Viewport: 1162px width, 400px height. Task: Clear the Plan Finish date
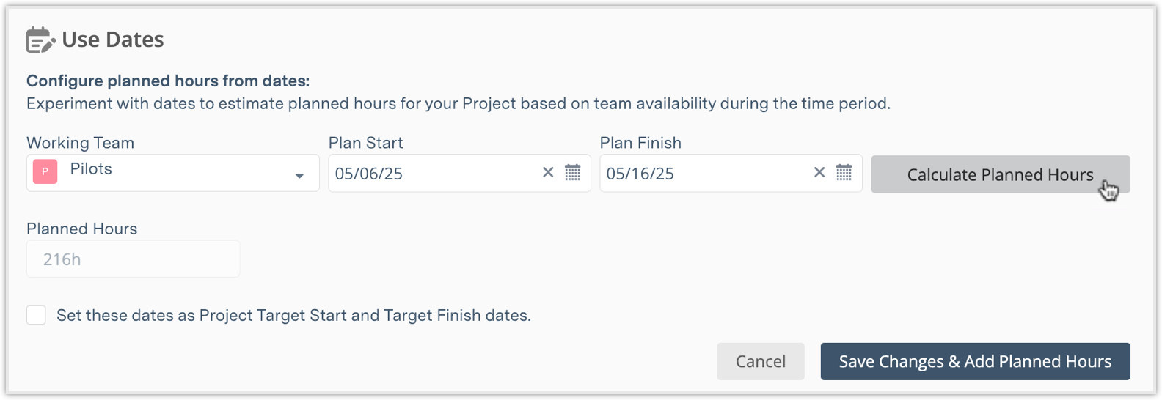819,173
